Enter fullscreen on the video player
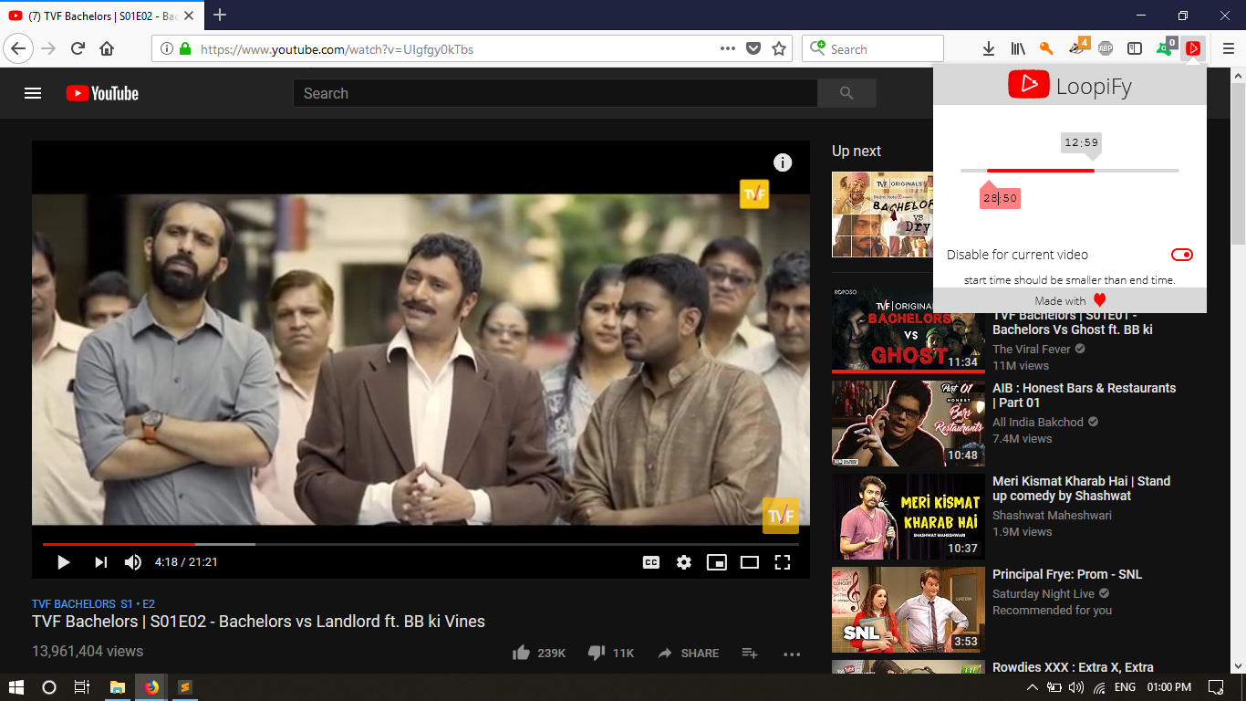Image resolution: width=1246 pixels, height=701 pixels. 783,562
